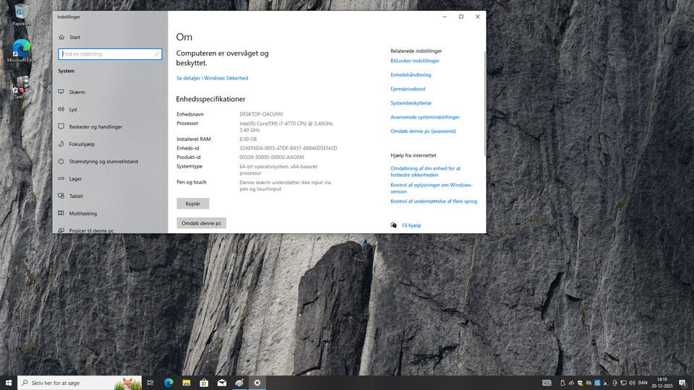Image resolution: width=694 pixels, height=390 pixels.
Task: Select Fokushjælp in the sidebar
Action: tap(82, 144)
